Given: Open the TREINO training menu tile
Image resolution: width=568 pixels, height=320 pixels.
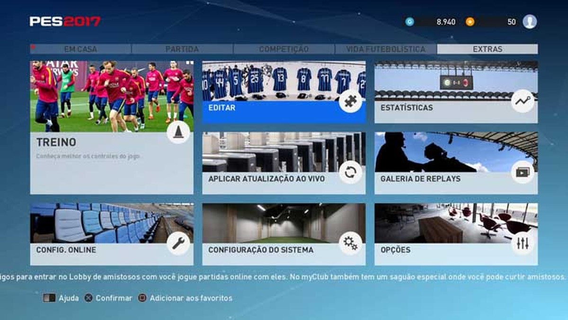Looking at the screenshot, I should pos(112,142).
